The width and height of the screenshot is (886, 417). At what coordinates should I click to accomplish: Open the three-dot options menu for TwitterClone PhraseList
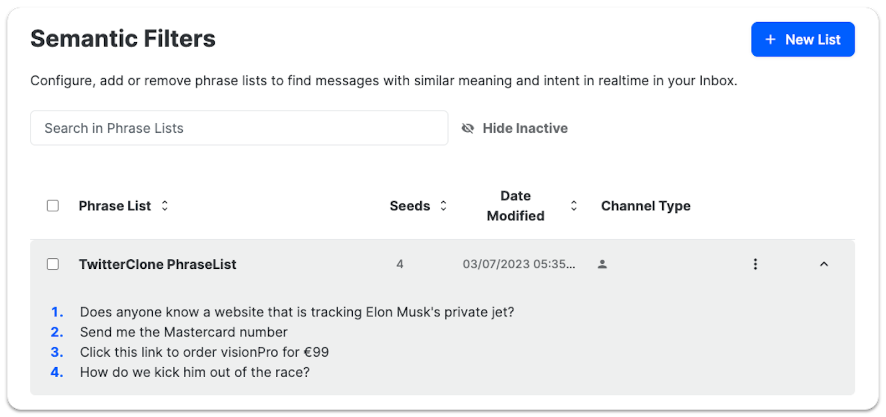coord(755,264)
